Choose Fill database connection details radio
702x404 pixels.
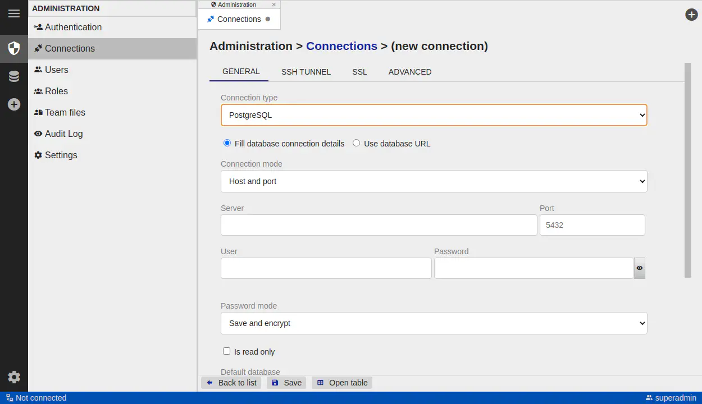click(227, 143)
